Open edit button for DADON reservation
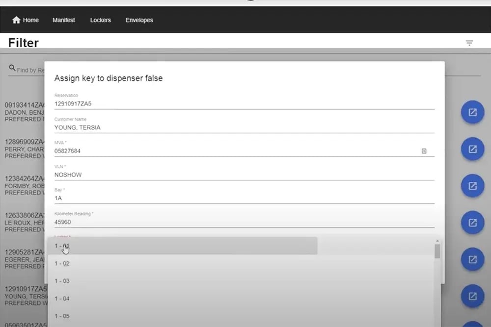 pos(472,113)
